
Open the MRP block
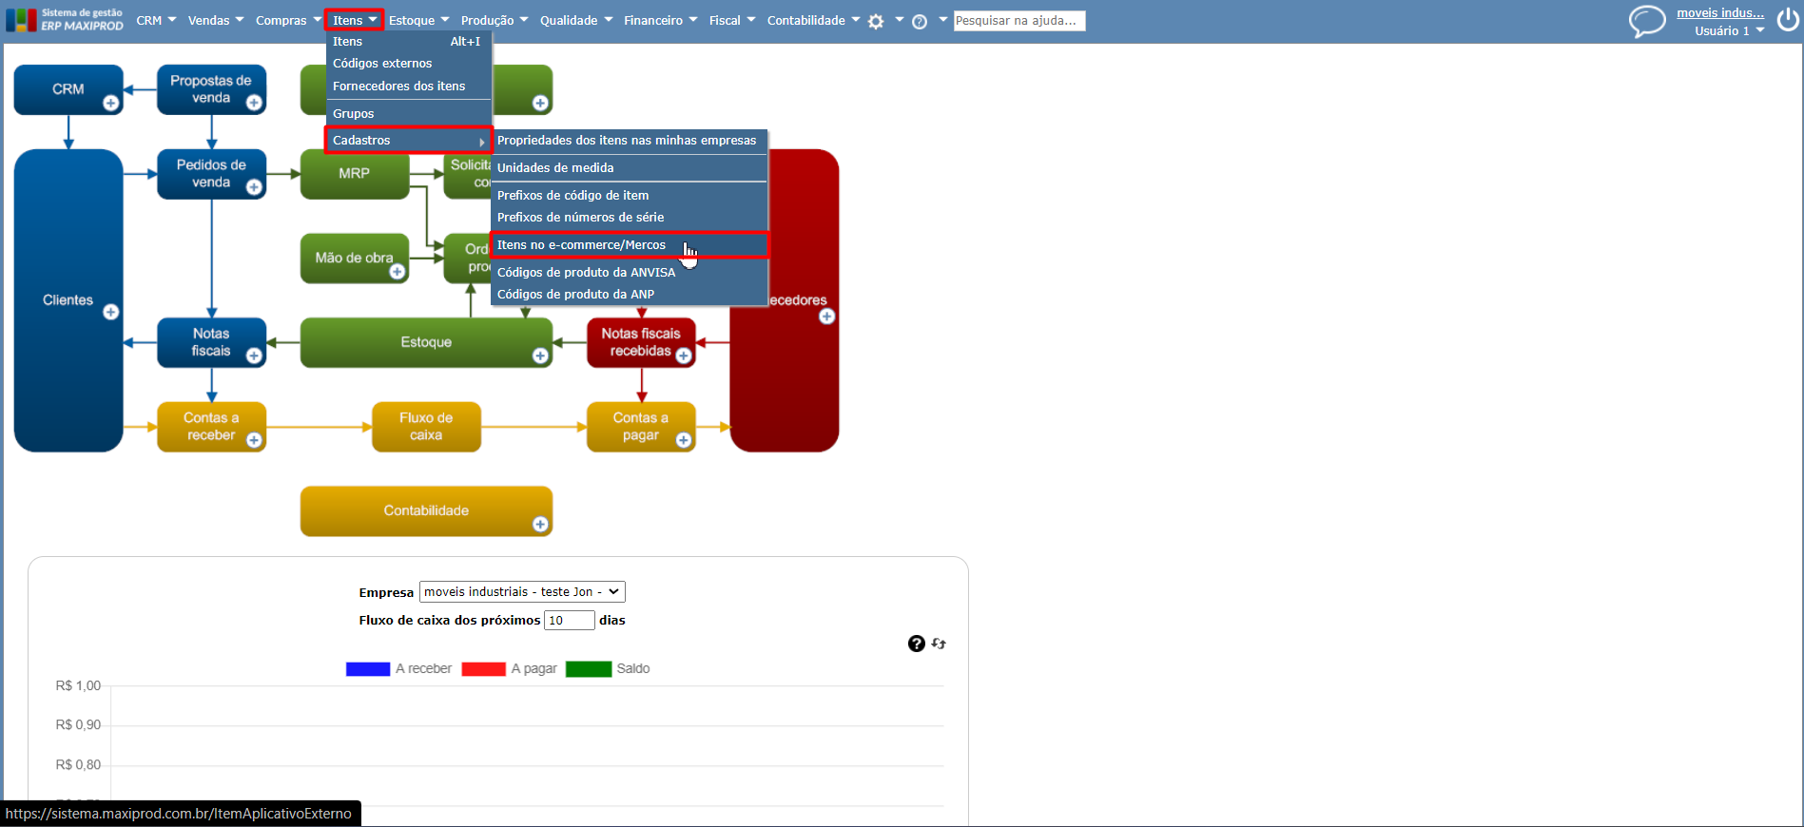tap(355, 174)
